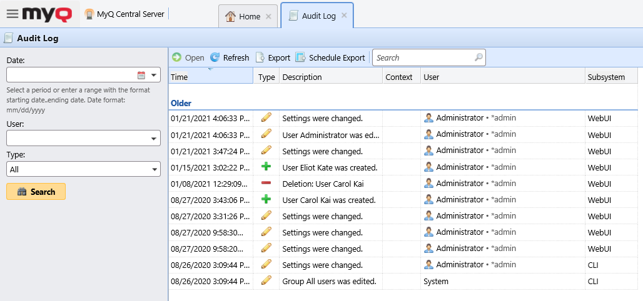Click into the toolbar Search text field
The height and width of the screenshot is (301, 643).
pyautogui.click(x=422, y=57)
